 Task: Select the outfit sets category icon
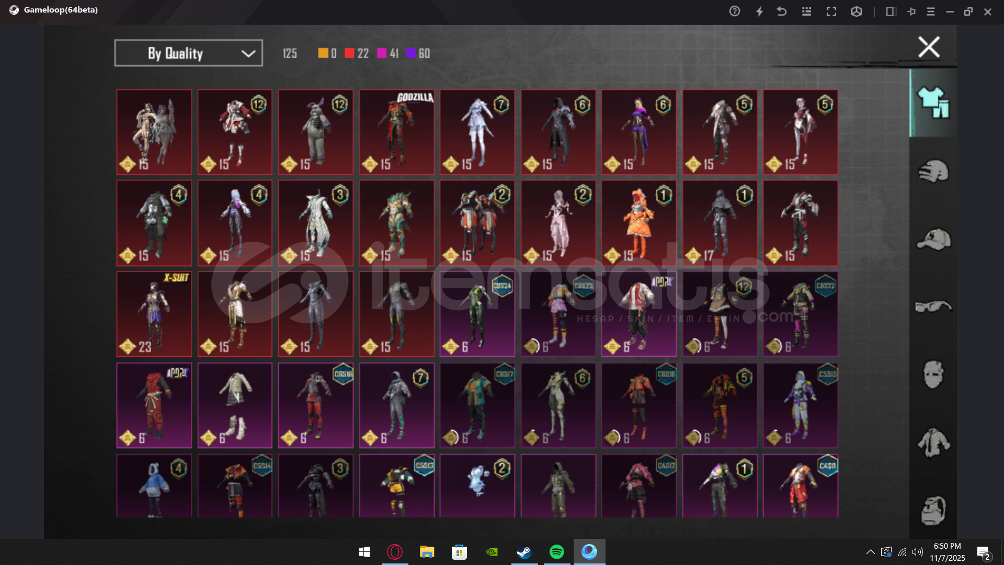point(933,102)
